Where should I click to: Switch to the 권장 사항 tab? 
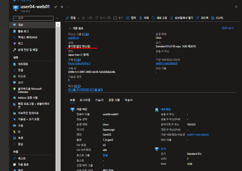pos(114,100)
